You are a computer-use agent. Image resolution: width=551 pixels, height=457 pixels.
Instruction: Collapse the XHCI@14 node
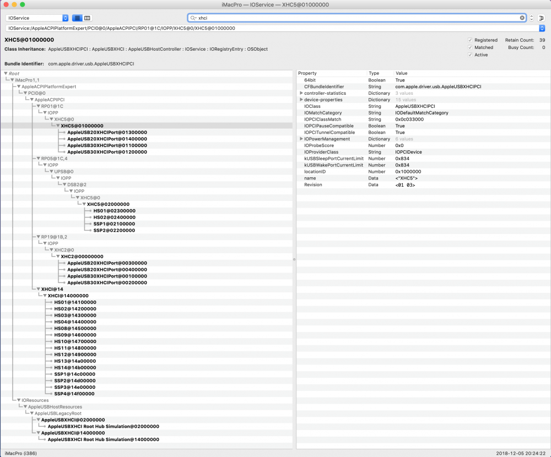point(39,289)
